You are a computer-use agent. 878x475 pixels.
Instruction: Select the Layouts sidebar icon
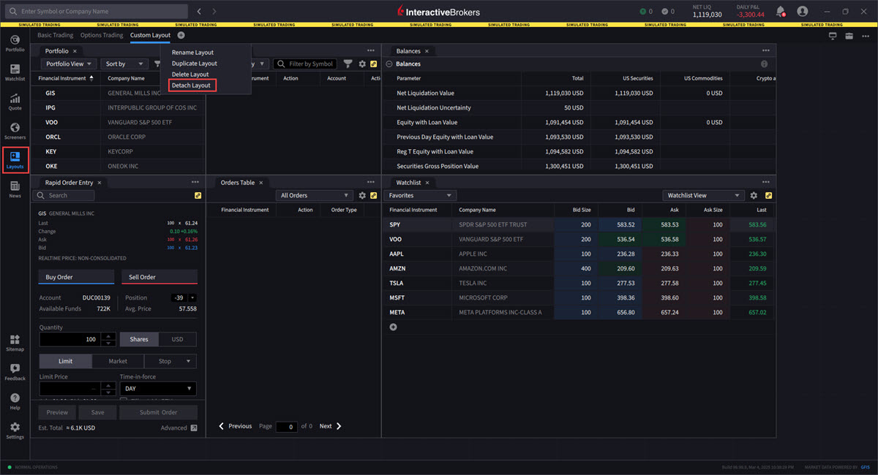(15, 160)
